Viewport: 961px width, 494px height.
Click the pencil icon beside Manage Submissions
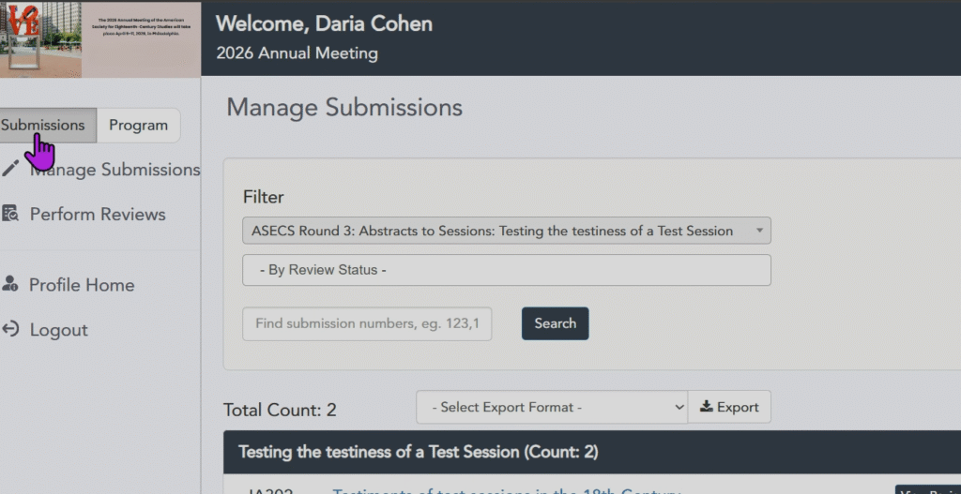point(10,169)
